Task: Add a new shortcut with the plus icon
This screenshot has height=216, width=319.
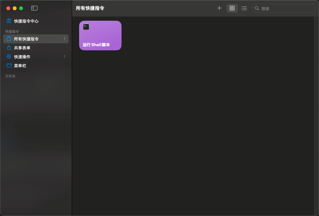Action: tap(219, 8)
